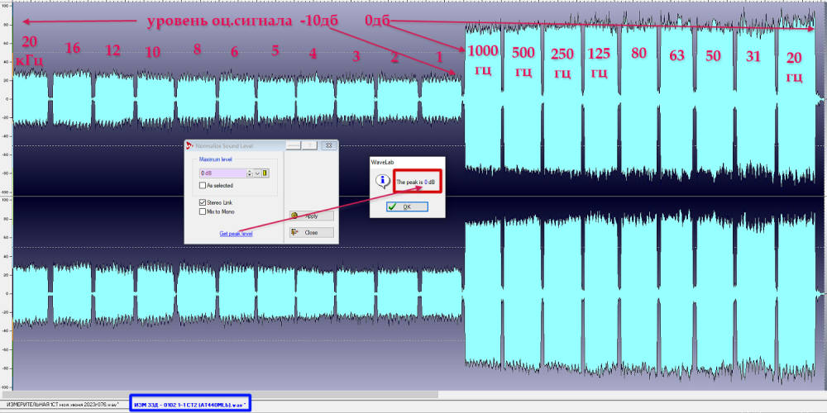Screen dimensions: 827x413
Task: Close Normalize dialog with title bar X
Action: 328,145
